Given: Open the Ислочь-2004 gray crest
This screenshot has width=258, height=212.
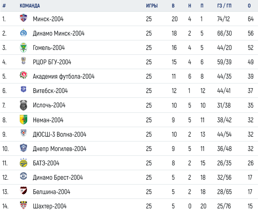Looking at the screenshot, I should pos(23,105).
